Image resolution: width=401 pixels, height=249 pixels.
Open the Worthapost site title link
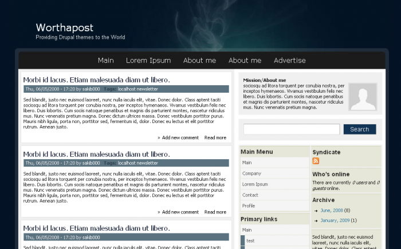[x=64, y=27]
